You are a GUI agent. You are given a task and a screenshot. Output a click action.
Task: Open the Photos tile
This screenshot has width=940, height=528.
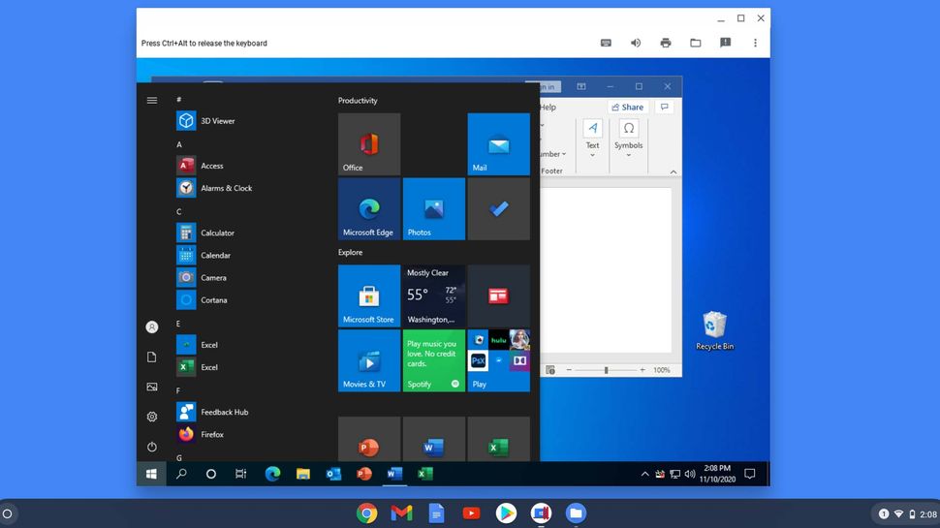(434, 209)
